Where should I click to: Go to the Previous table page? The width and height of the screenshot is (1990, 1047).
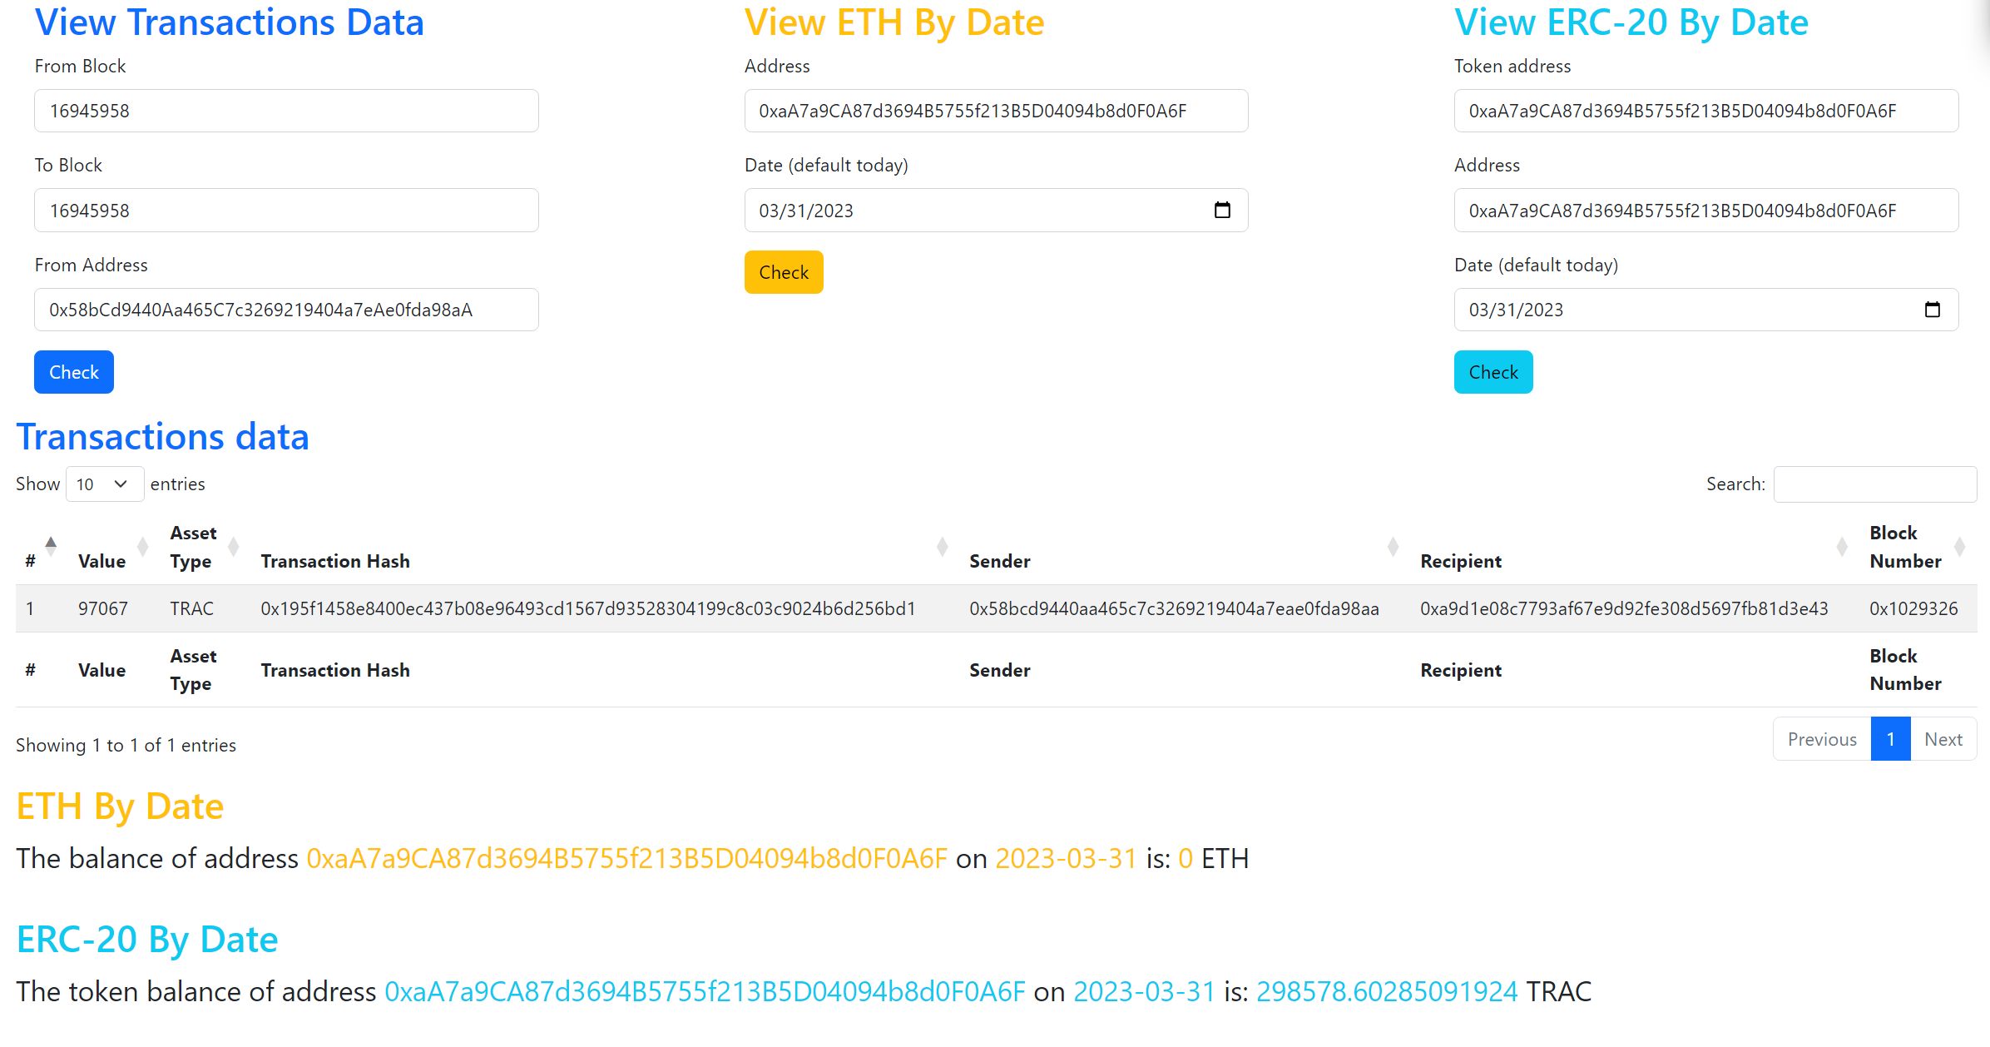[1822, 739]
